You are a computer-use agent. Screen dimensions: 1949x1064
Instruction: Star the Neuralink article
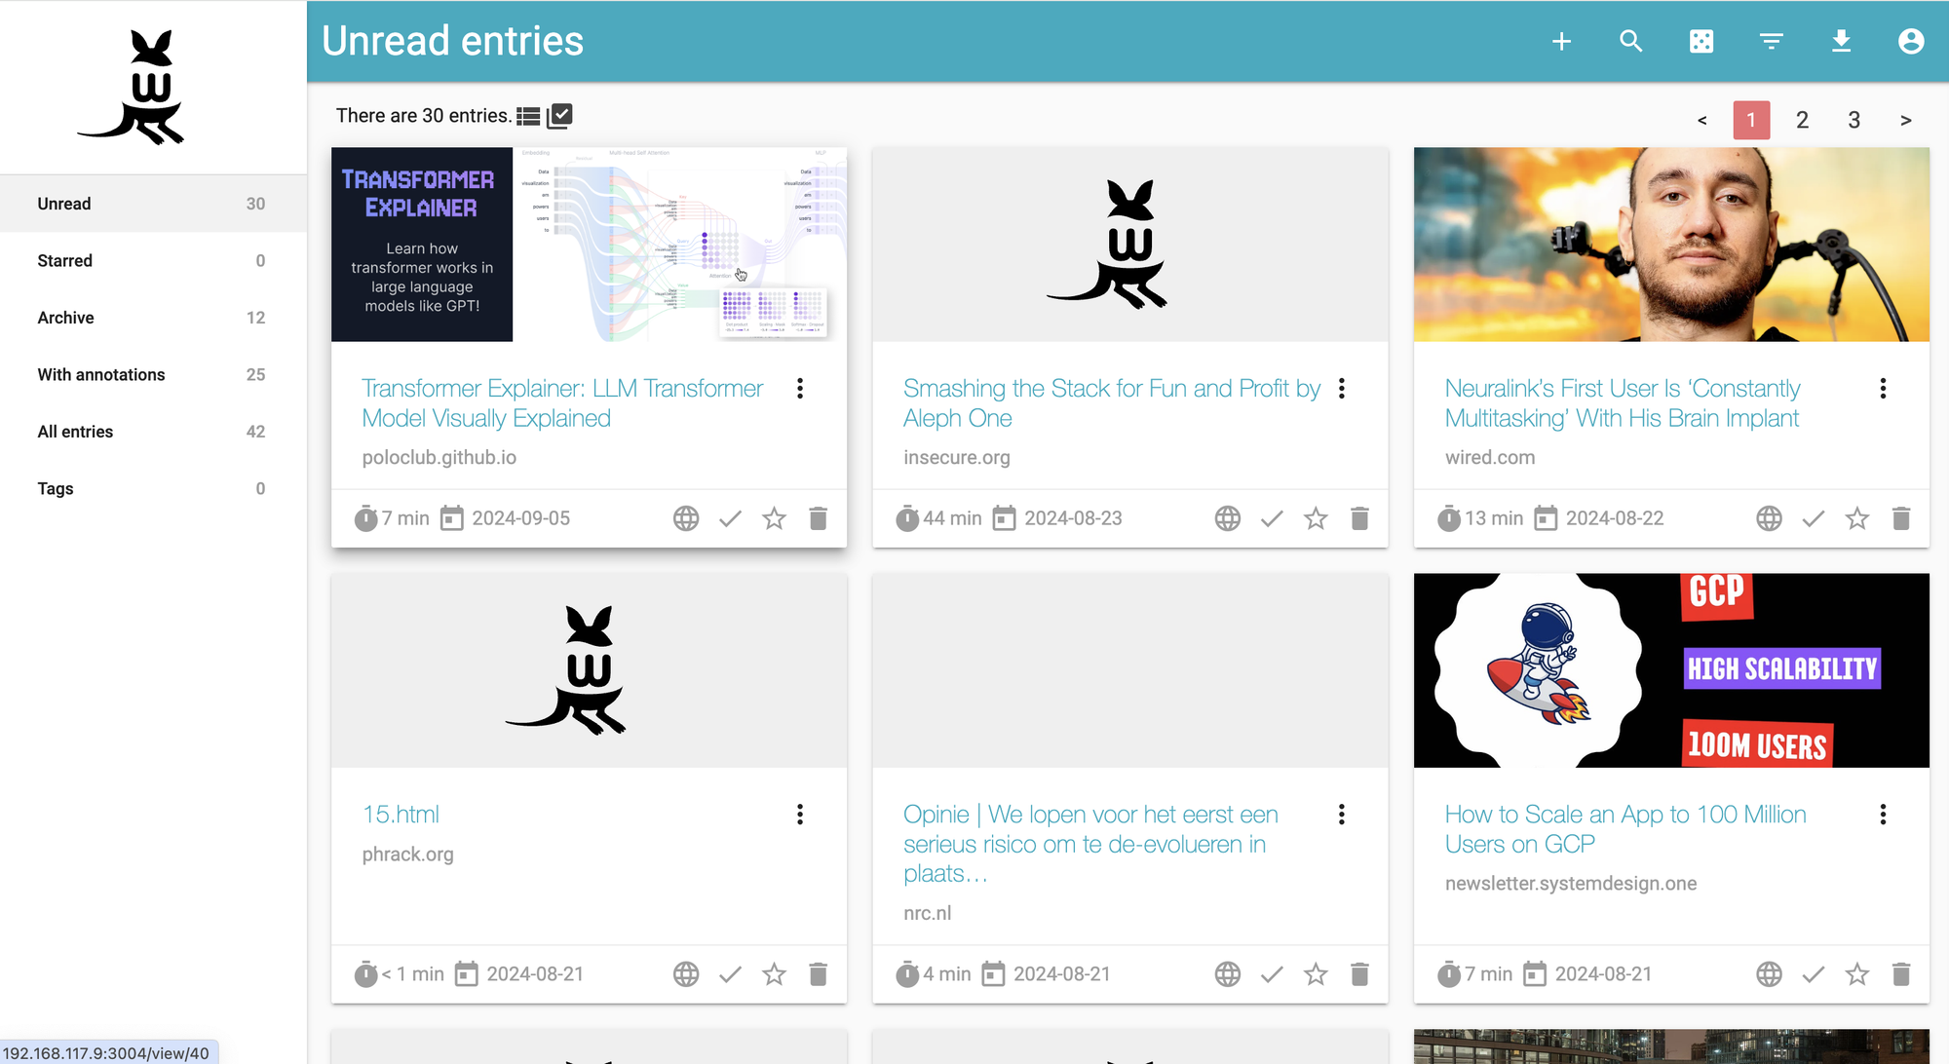pos(1857,518)
